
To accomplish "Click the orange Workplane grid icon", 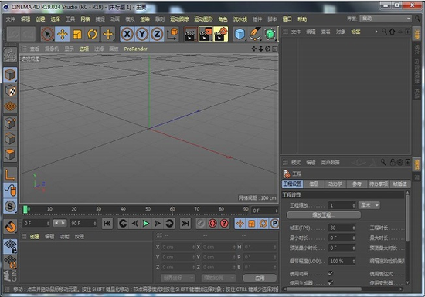I will [x=10, y=106].
